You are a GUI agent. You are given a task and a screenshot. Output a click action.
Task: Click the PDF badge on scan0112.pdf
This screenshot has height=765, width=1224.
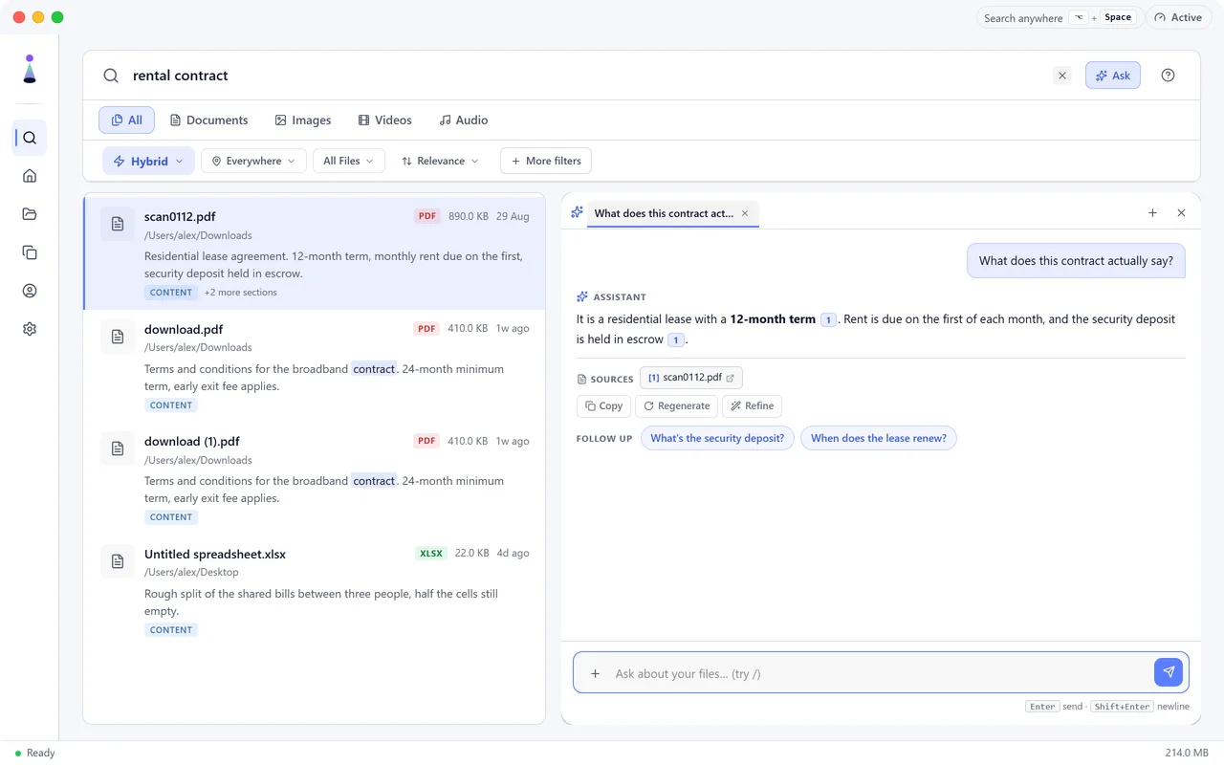426,216
